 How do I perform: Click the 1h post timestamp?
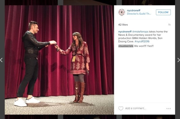tap(169, 25)
